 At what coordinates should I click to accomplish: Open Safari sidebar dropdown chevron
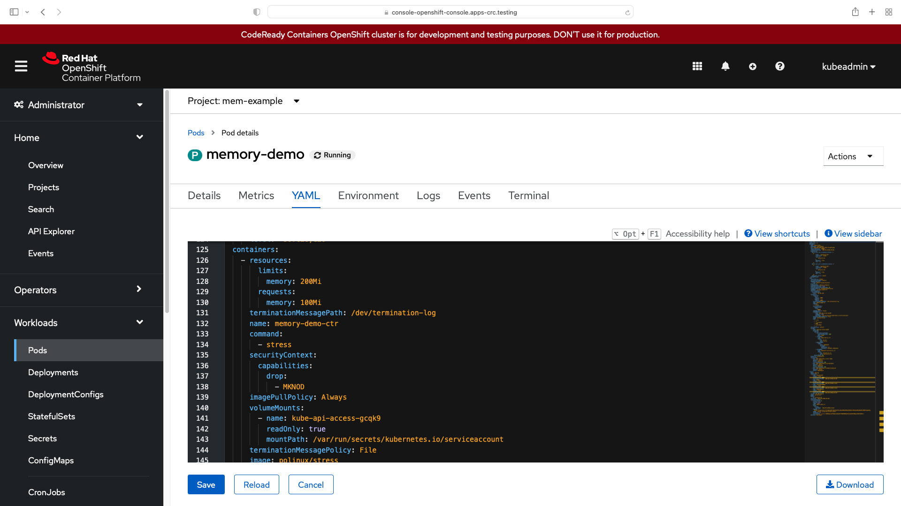pos(27,12)
